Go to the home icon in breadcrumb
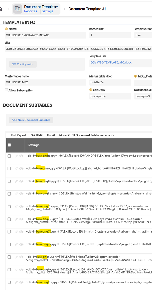The height and width of the screenshot is (290, 152). click(1, 9)
